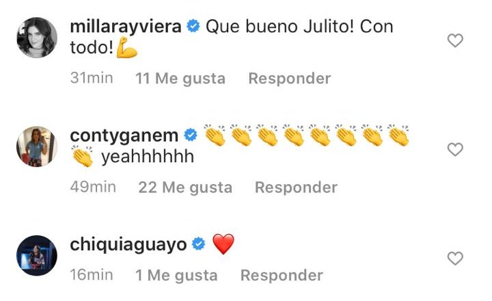Toggle the like heart on chiquiaguayo's comment
This screenshot has width=492, height=301.
coord(455,259)
